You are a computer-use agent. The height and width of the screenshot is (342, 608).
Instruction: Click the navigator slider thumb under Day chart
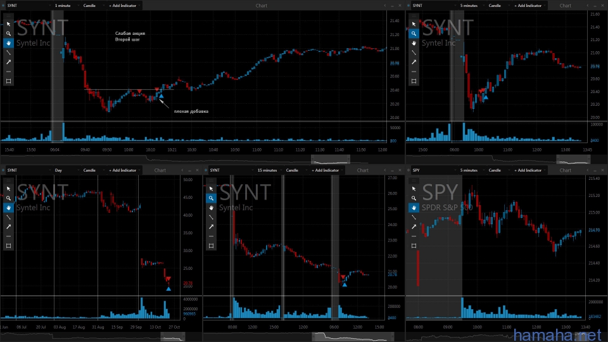coord(172,336)
